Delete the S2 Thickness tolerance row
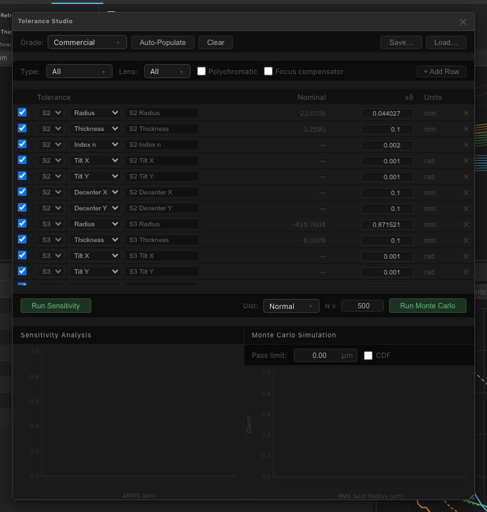The width and height of the screenshot is (487, 512). pos(466,129)
